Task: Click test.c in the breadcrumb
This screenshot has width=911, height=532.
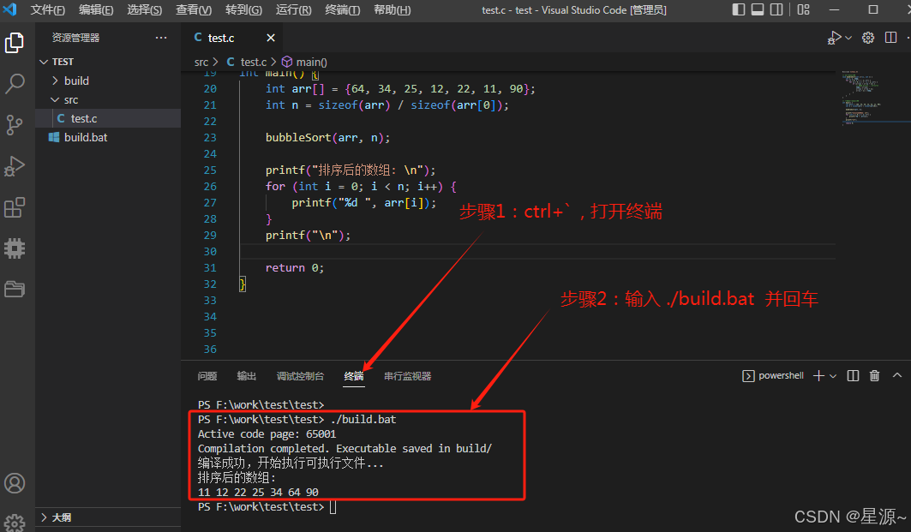Action: pos(254,63)
